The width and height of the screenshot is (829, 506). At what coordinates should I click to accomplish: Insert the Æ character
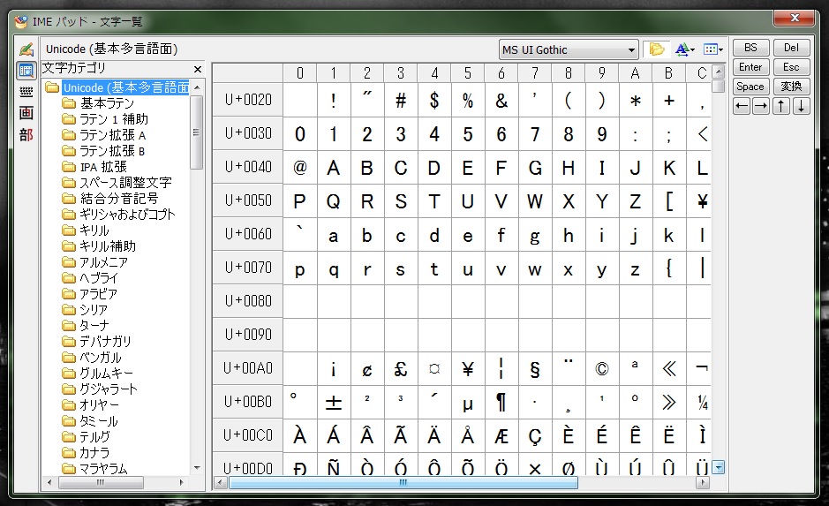pos(501,435)
